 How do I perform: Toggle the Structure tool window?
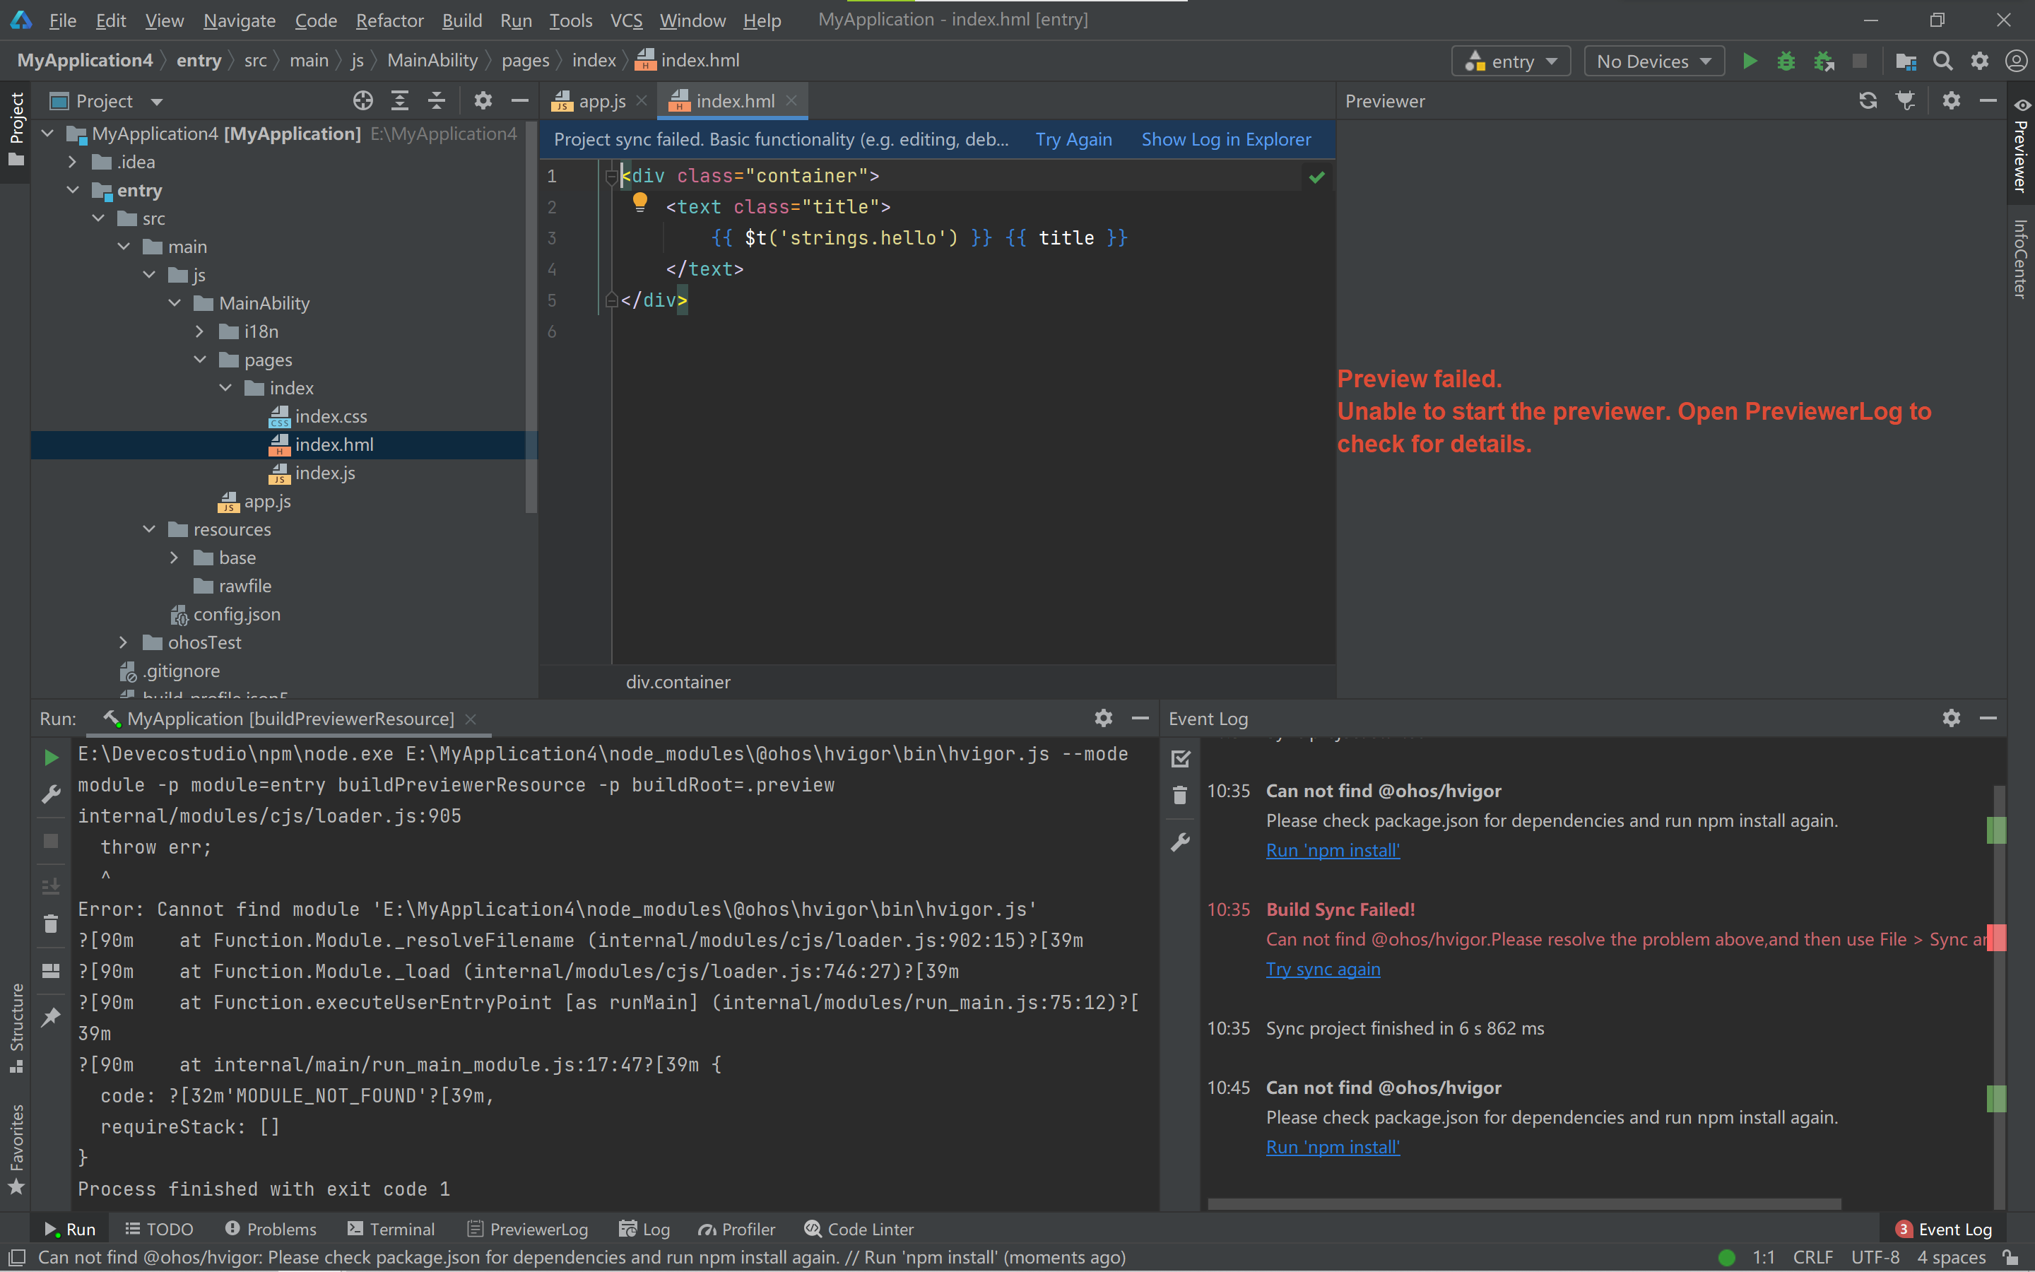pos(16,1028)
